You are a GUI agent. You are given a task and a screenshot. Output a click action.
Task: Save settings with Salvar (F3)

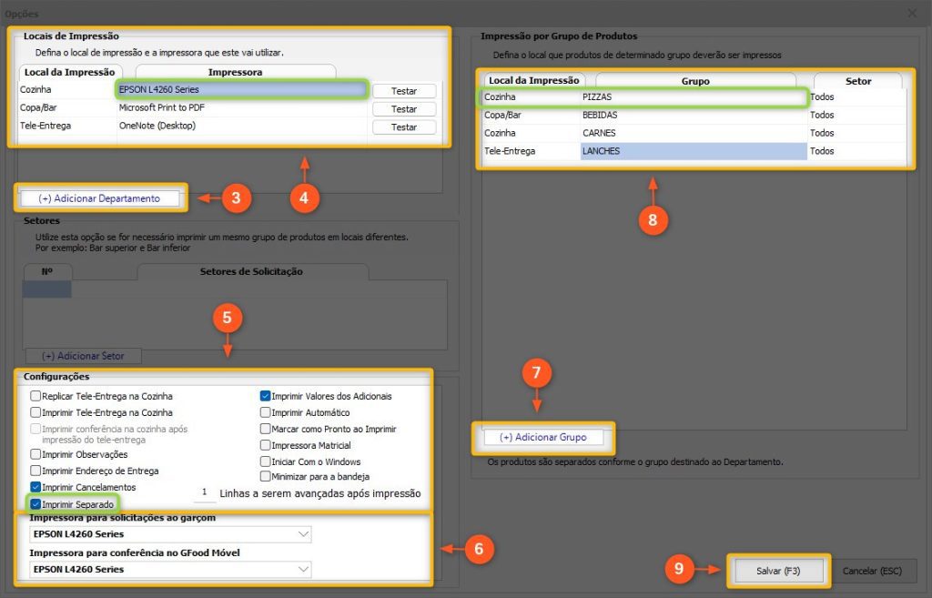point(778,571)
